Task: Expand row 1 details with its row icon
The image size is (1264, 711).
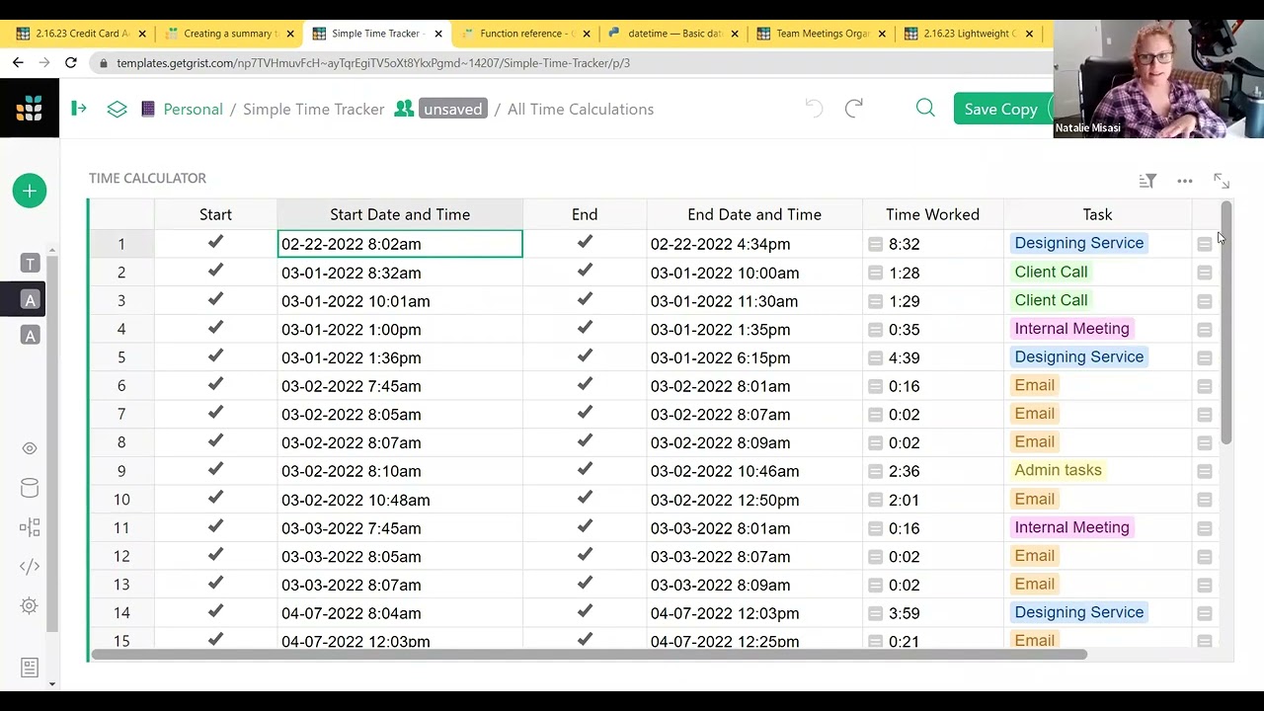Action: (x=1204, y=243)
